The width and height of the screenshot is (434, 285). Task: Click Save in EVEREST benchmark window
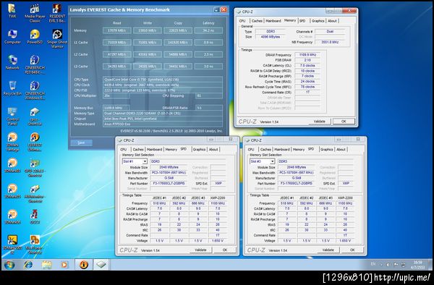point(81,142)
